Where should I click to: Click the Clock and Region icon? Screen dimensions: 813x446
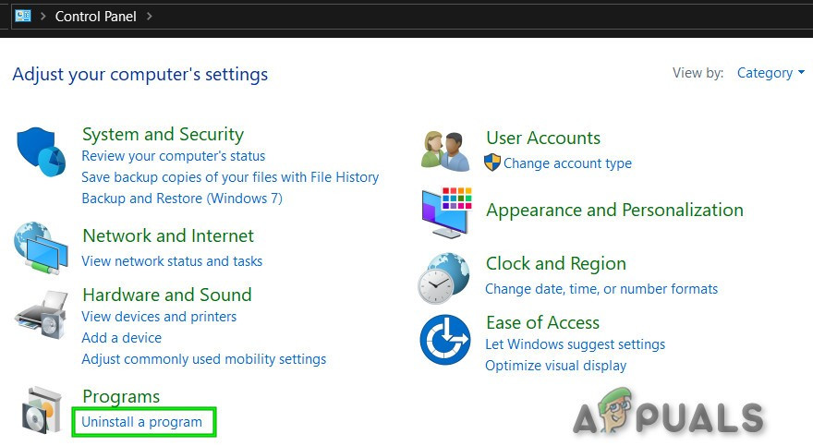[443, 277]
